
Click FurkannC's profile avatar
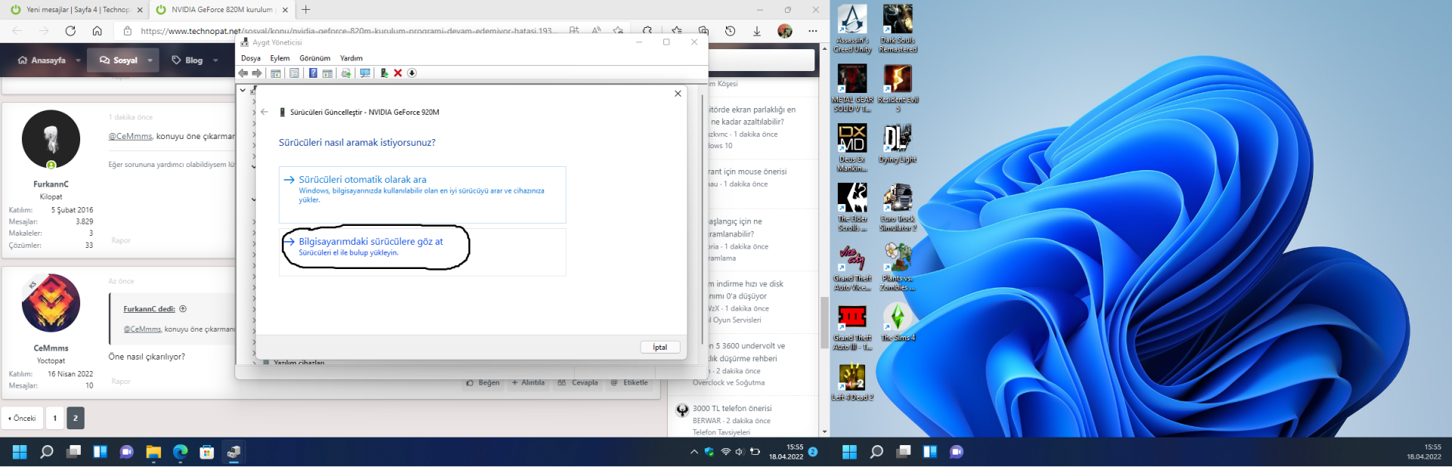[51, 139]
